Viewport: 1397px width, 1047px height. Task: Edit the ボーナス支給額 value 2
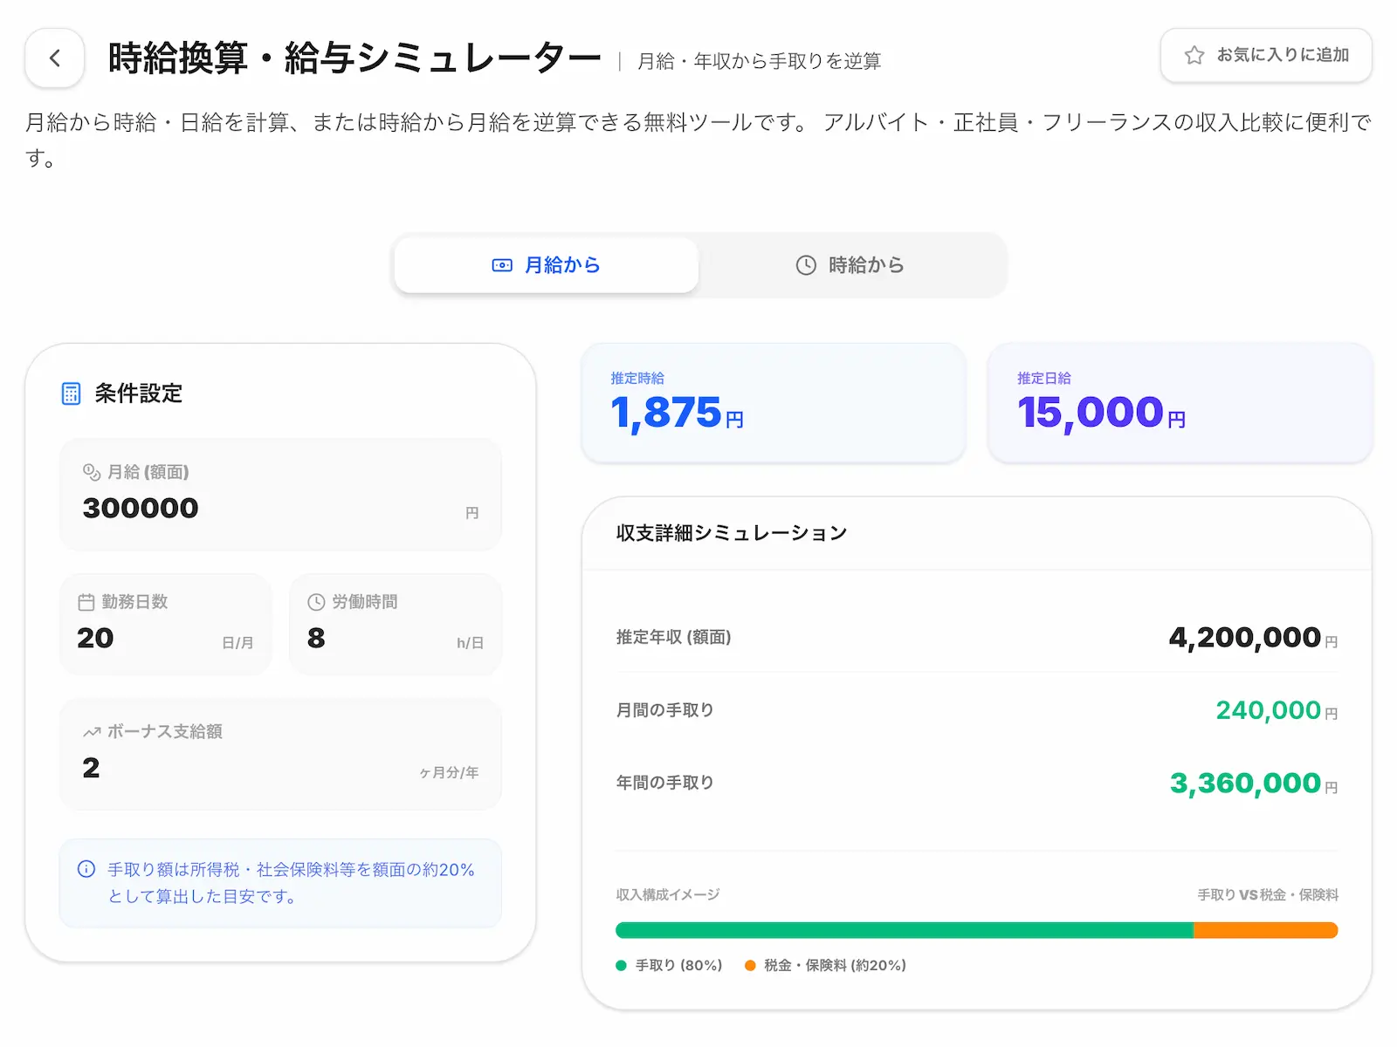point(91,768)
